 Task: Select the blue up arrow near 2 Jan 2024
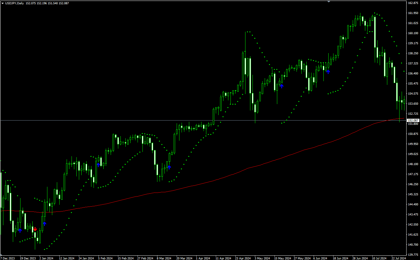click(x=45, y=224)
